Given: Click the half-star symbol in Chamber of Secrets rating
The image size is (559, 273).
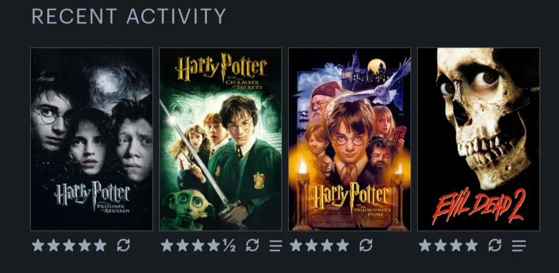Looking at the screenshot, I should pyautogui.click(x=229, y=245).
